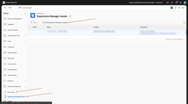The width and height of the screenshot is (188, 104).
Task: Click the global search magnifier icon
Action: pos(183,8)
